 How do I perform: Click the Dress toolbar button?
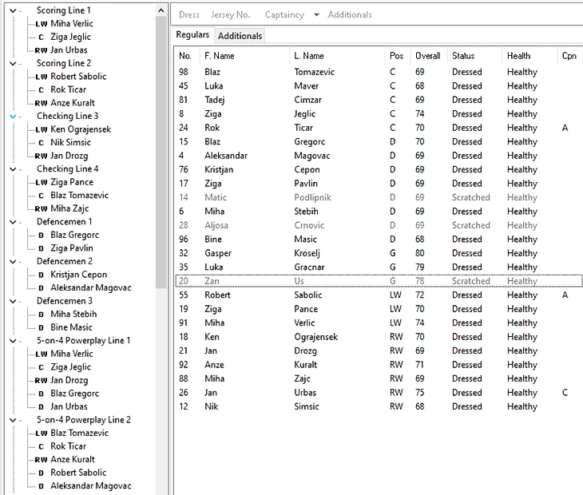click(189, 15)
